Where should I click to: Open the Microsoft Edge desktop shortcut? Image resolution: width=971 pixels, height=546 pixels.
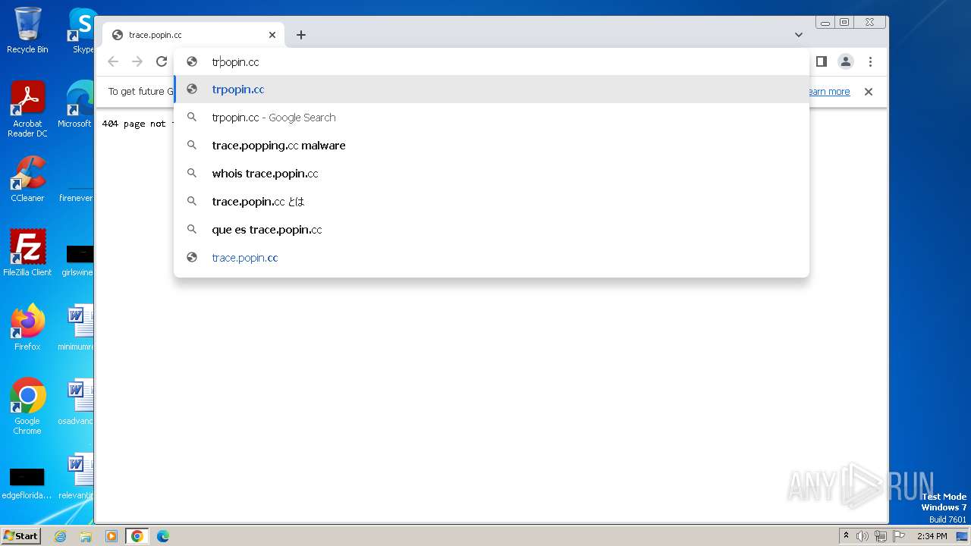(76, 105)
